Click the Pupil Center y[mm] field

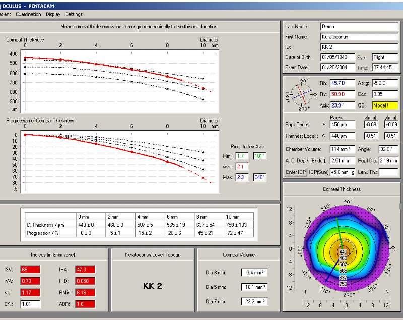coord(391,124)
